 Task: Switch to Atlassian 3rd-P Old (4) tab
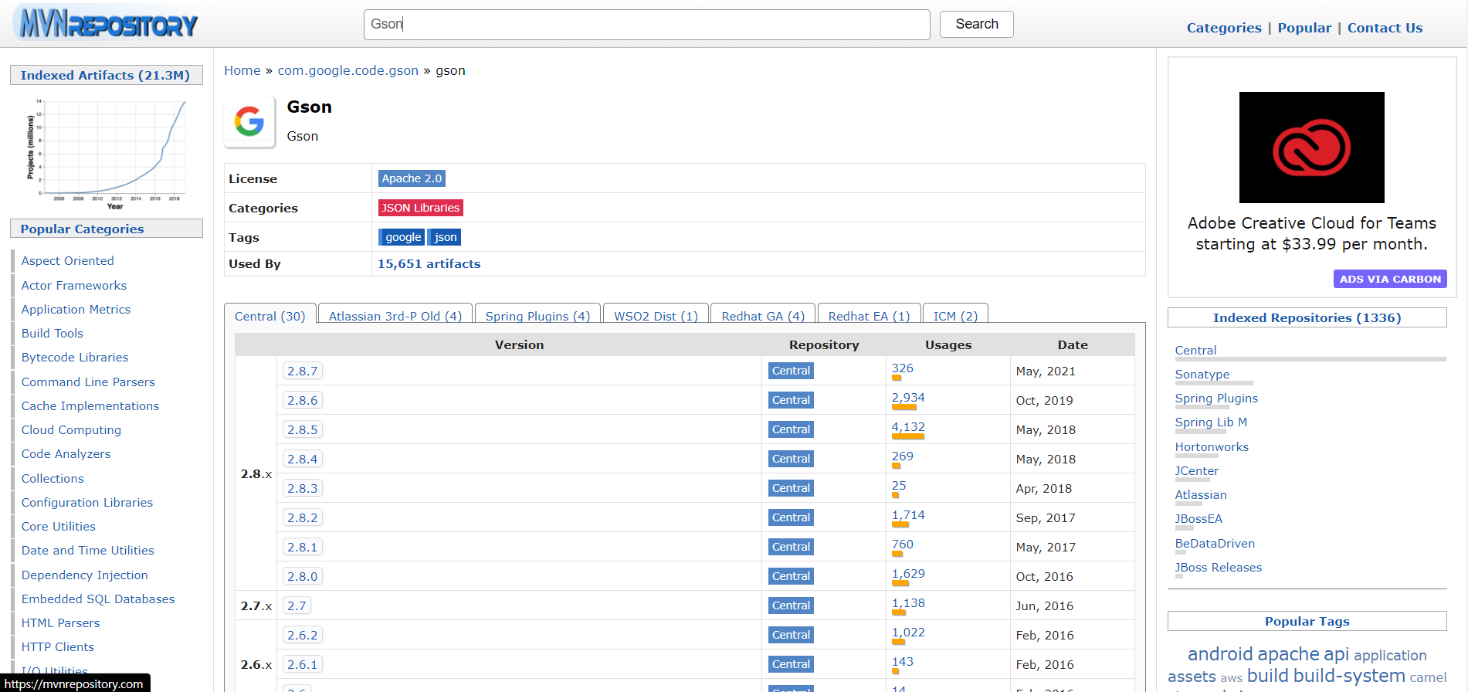click(x=395, y=316)
